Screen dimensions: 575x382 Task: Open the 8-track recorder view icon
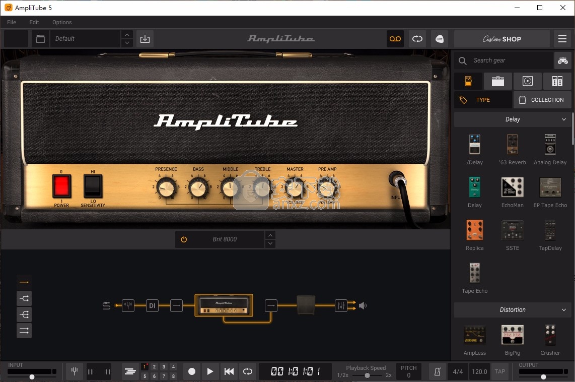[130, 371]
